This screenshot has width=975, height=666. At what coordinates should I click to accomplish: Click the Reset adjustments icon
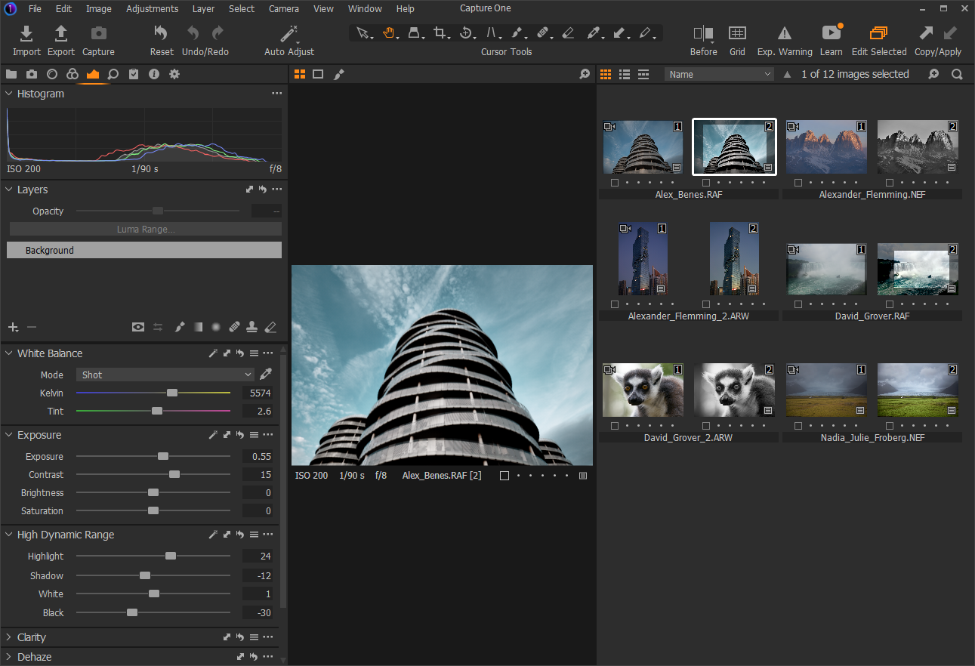pyautogui.click(x=161, y=33)
